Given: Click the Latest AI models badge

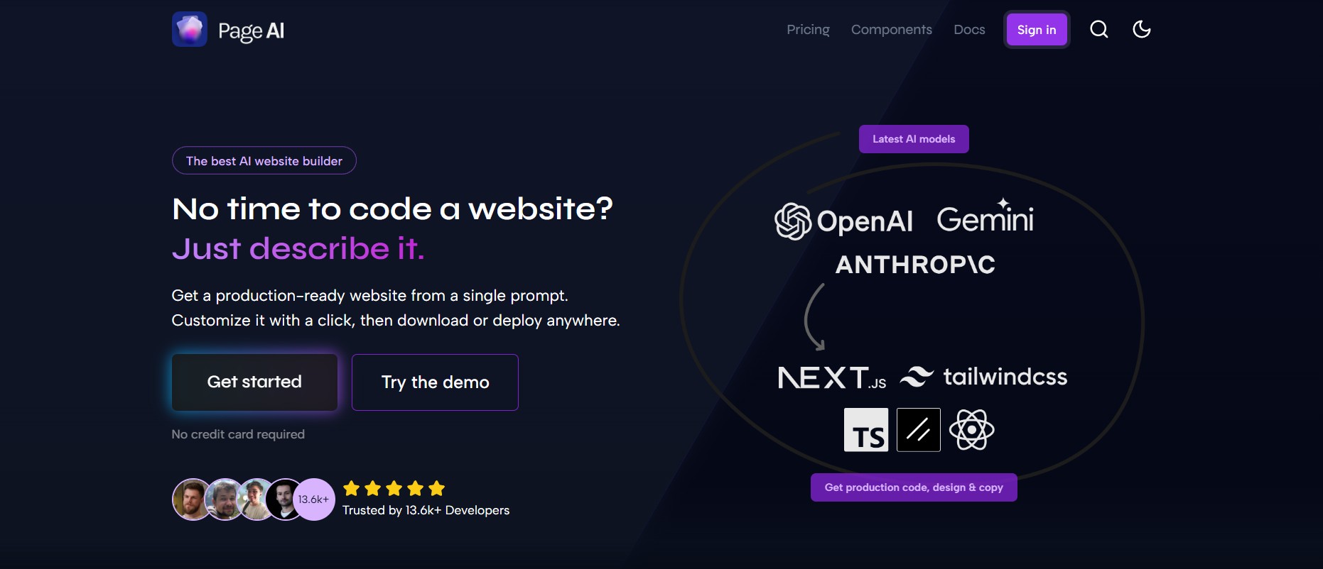Looking at the screenshot, I should click(x=914, y=139).
